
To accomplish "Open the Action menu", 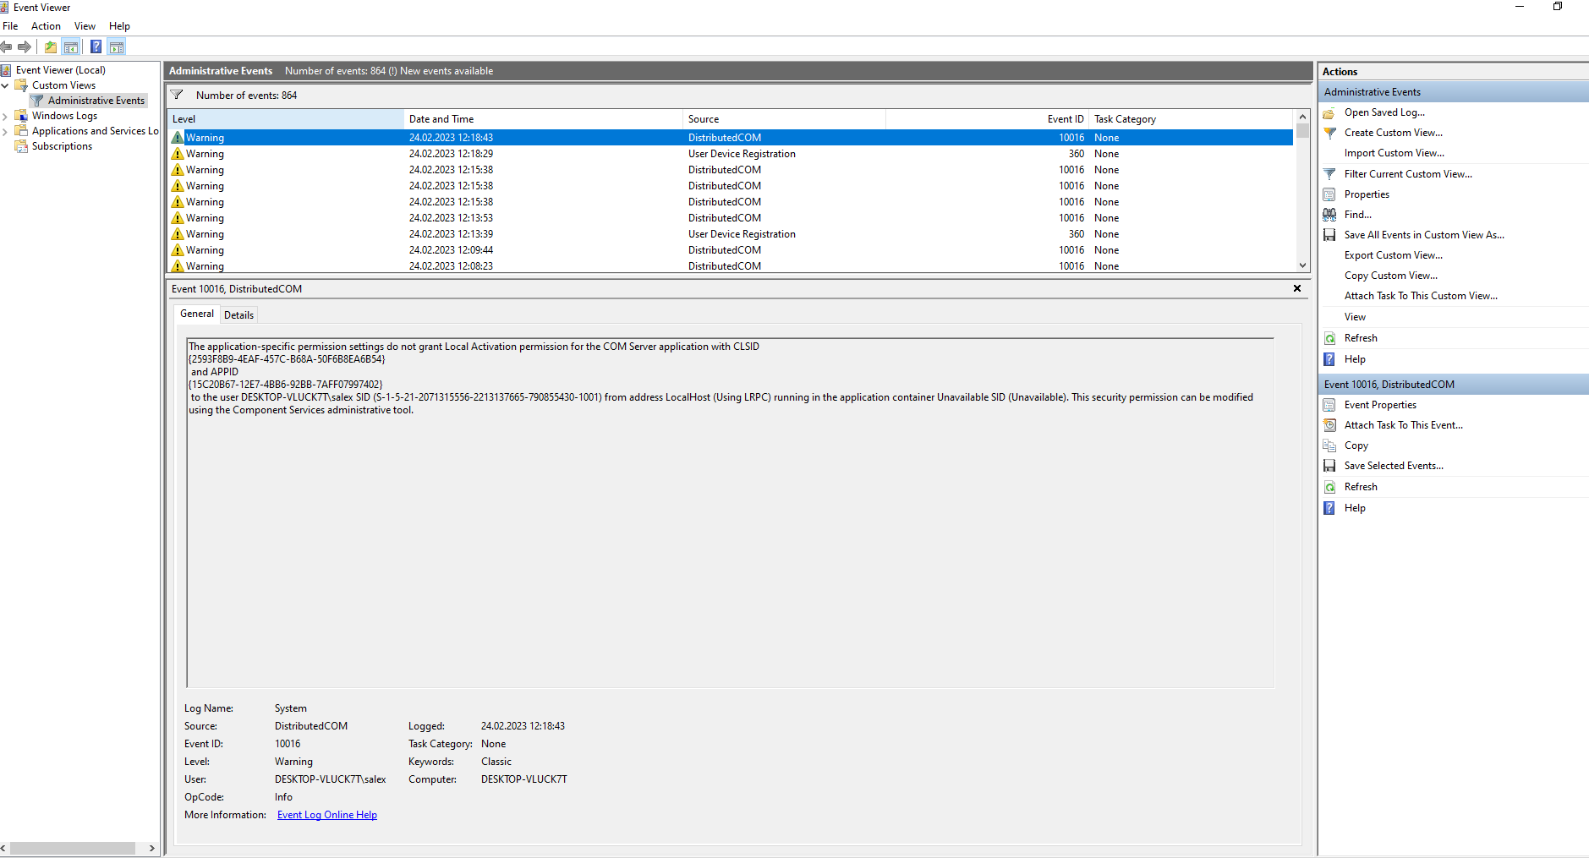I will pyautogui.click(x=46, y=26).
